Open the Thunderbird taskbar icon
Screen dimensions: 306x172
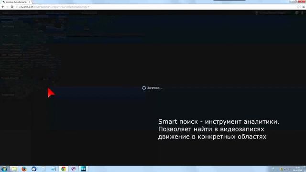pyautogui.click(x=34, y=169)
